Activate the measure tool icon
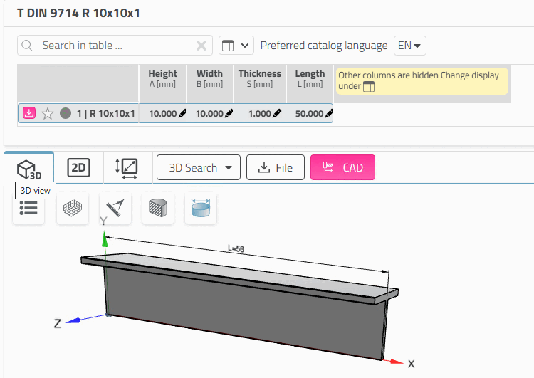This screenshot has width=534, height=378. point(115,208)
